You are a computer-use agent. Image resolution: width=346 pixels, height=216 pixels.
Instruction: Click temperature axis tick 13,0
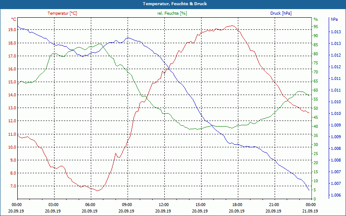(x=12, y=108)
